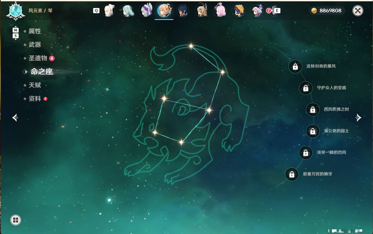This screenshot has width=373, height=234.
Task: Go to next character with right arrow
Action: 358,118
